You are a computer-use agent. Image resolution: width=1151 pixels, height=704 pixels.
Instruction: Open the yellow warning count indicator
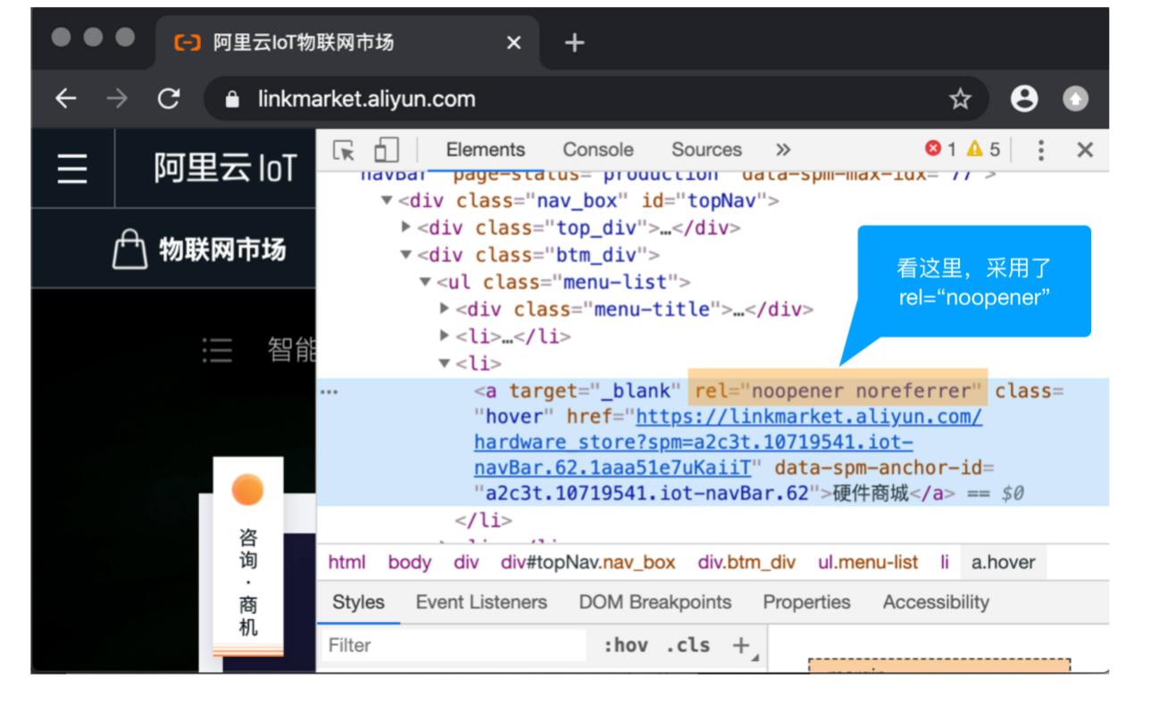point(985,150)
